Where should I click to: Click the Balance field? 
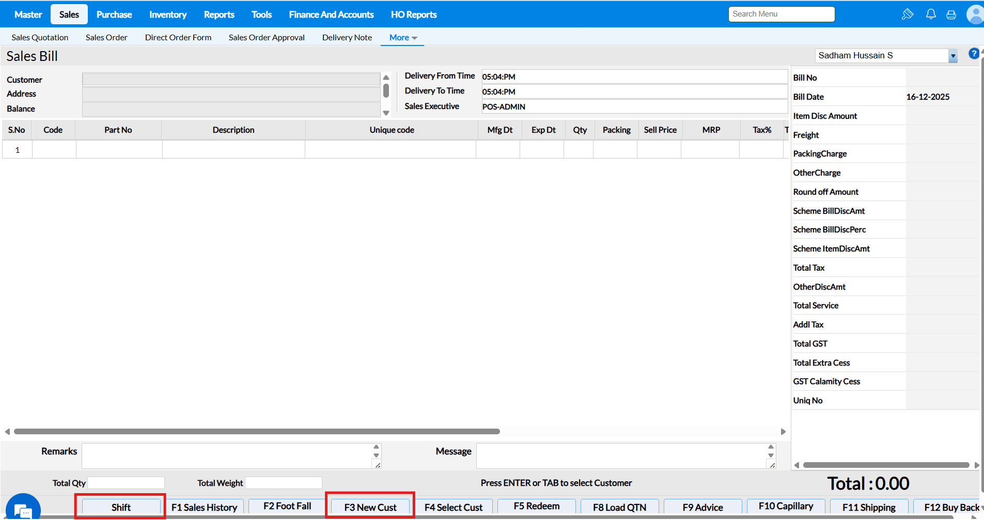click(x=231, y=109)
